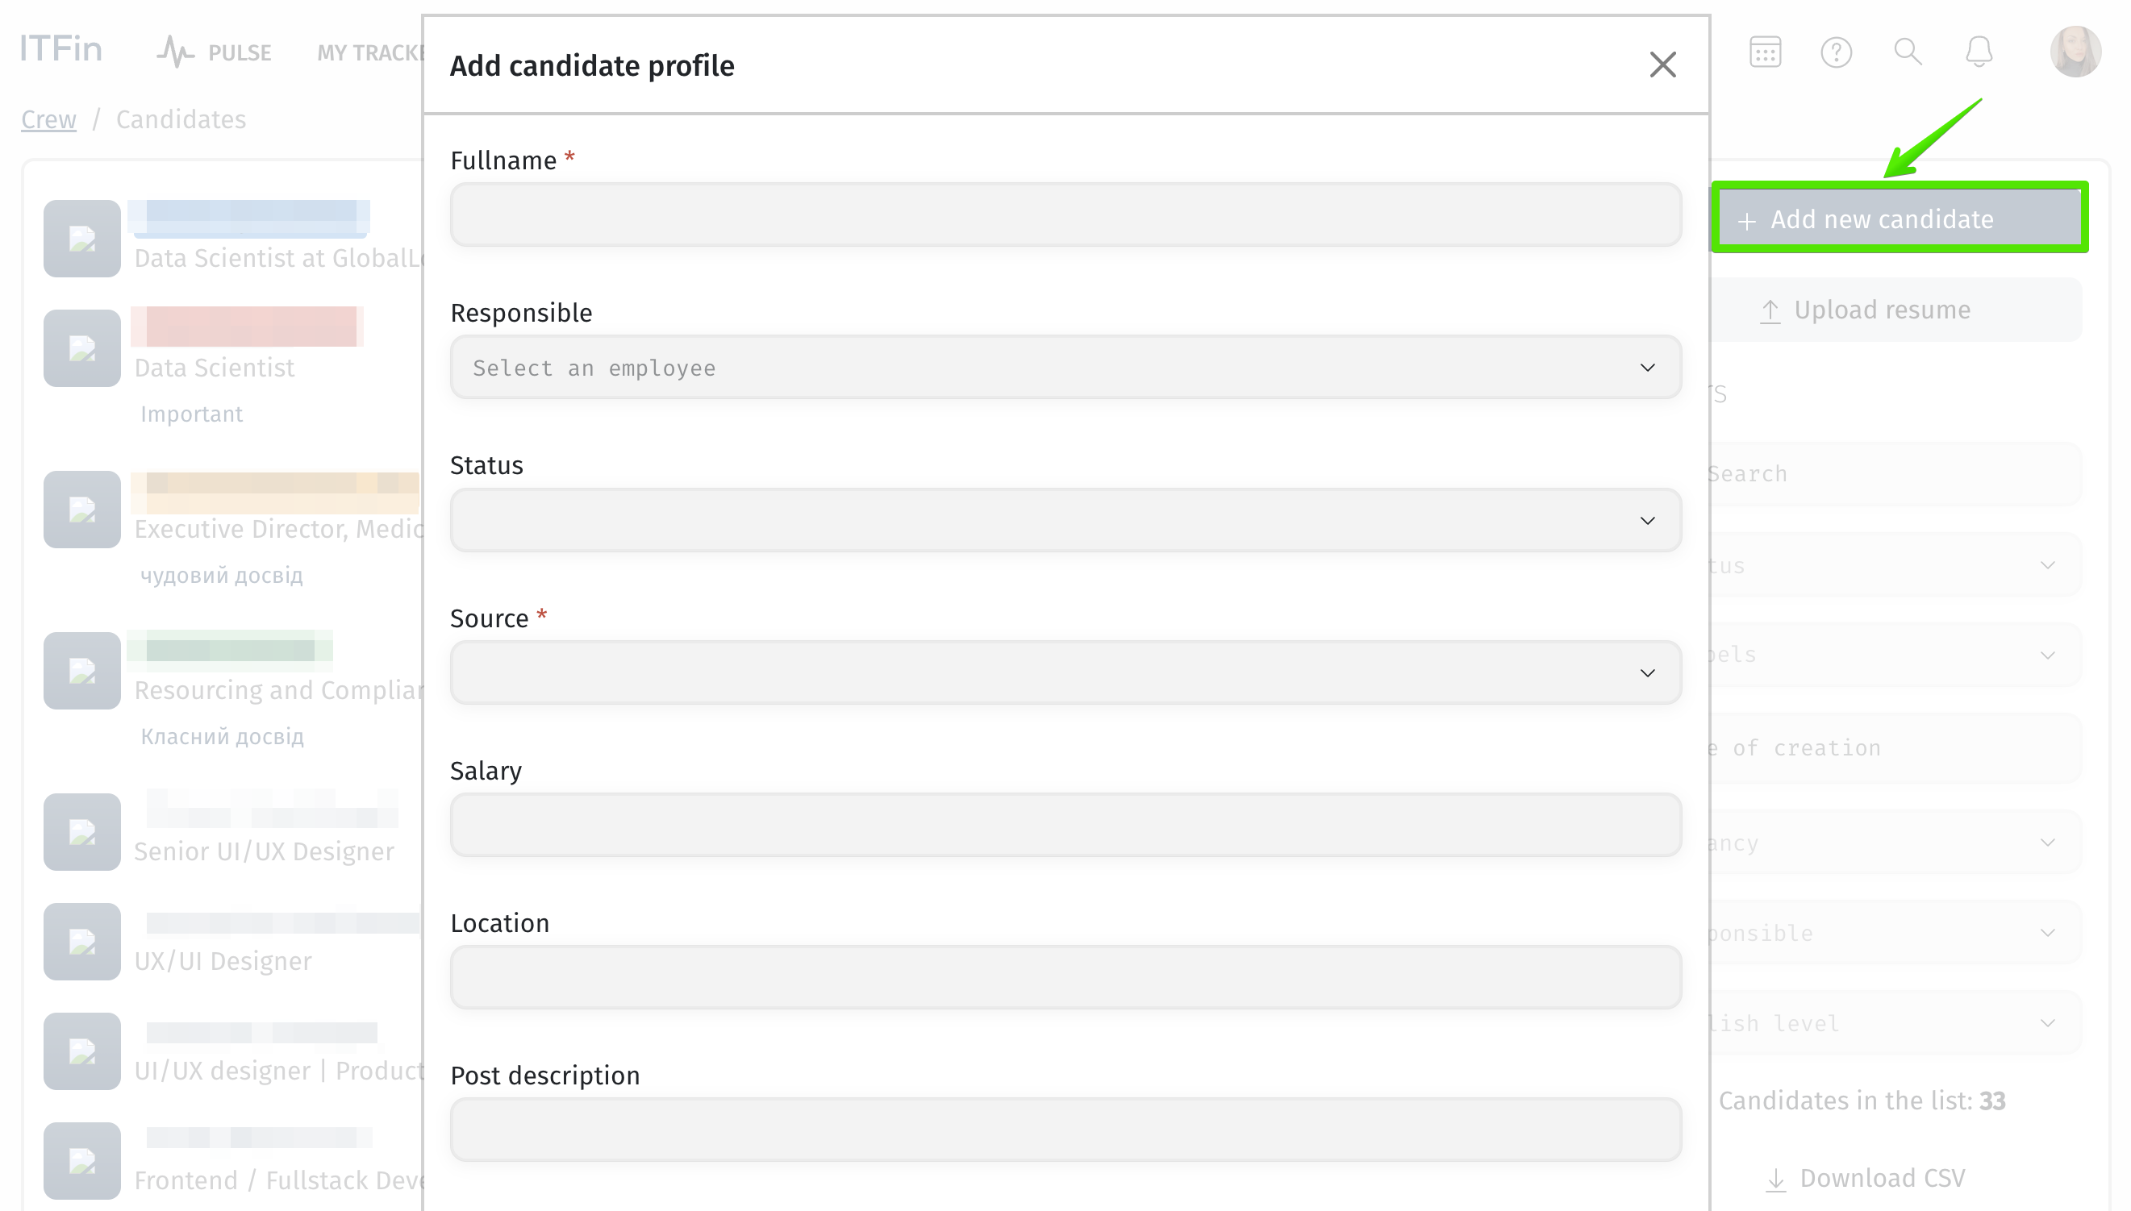This screenshot has width=2131, height=1211.
Task: Open the user avatar profile menu
Action: pyautogui.click(x=2074, y=52)
